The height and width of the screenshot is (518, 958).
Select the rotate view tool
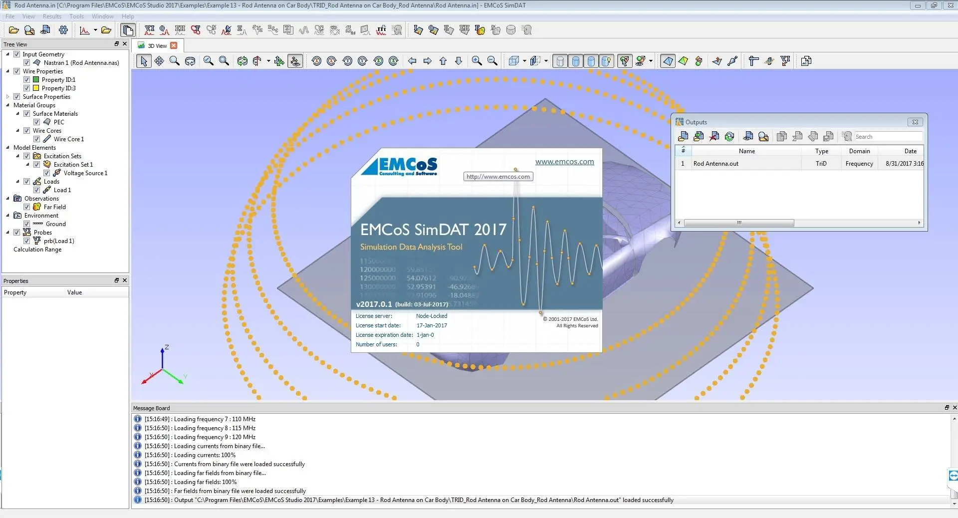point(190,61)
